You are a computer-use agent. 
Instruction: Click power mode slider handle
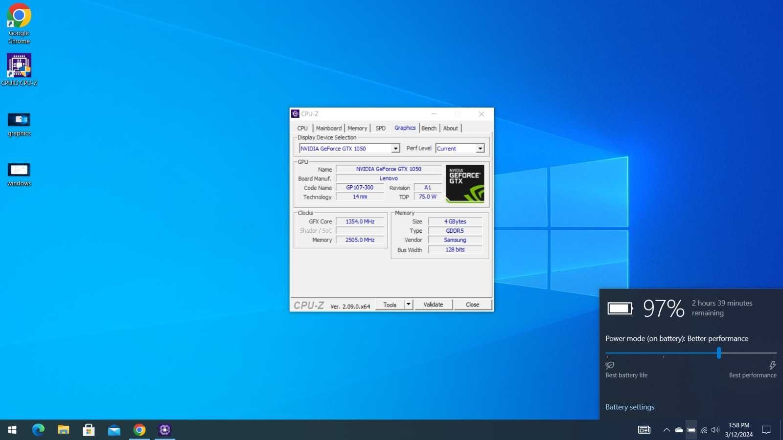719,352
